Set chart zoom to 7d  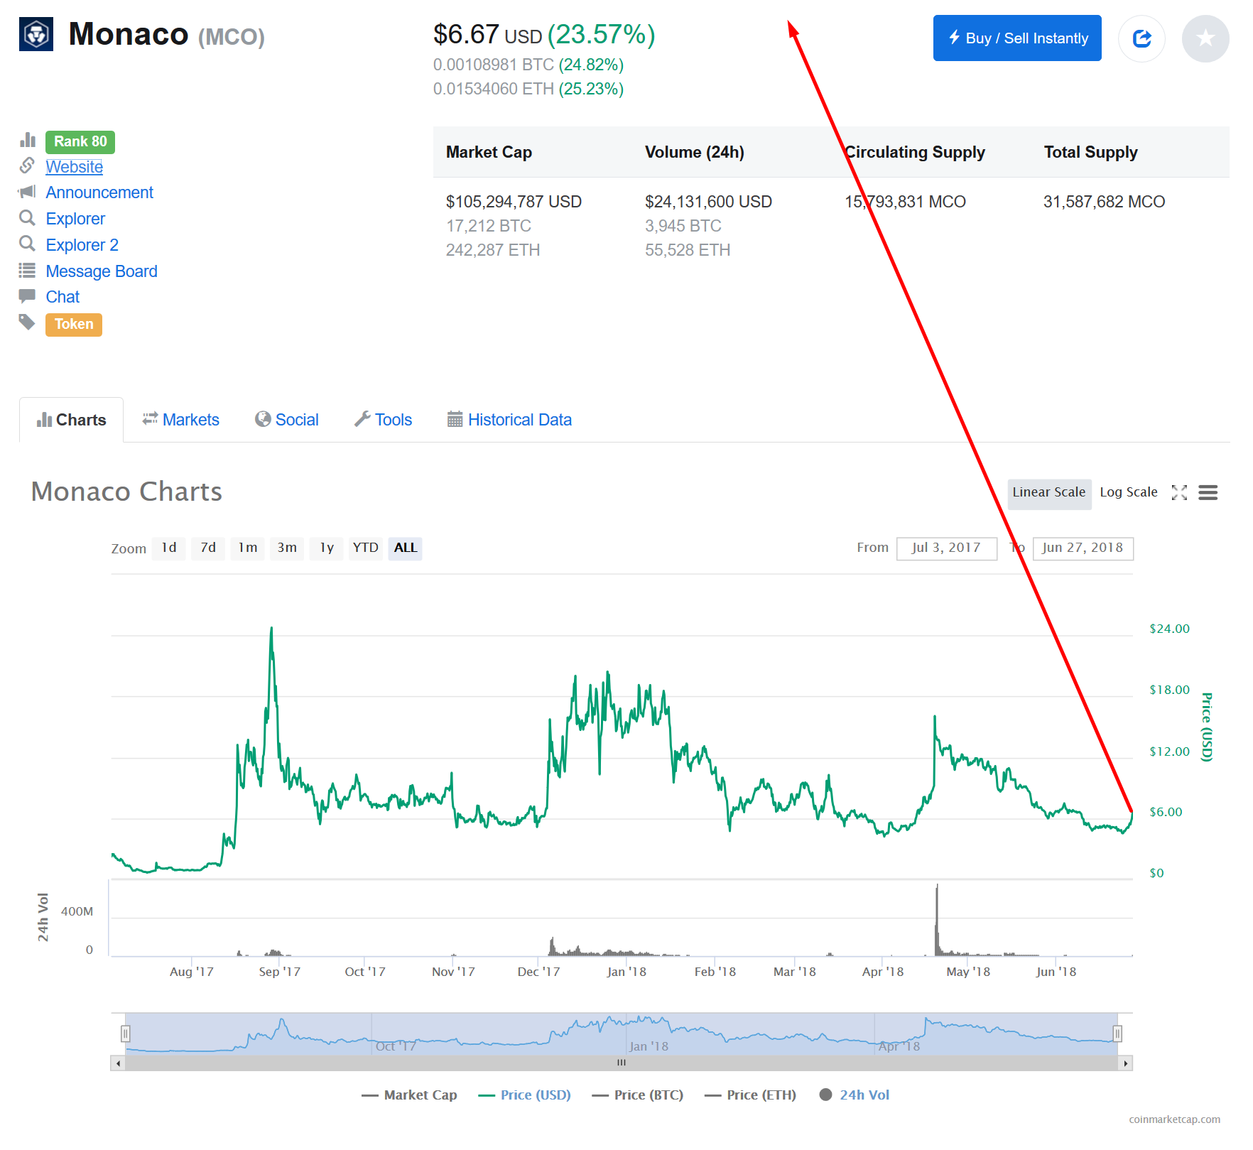click(208, 548)
